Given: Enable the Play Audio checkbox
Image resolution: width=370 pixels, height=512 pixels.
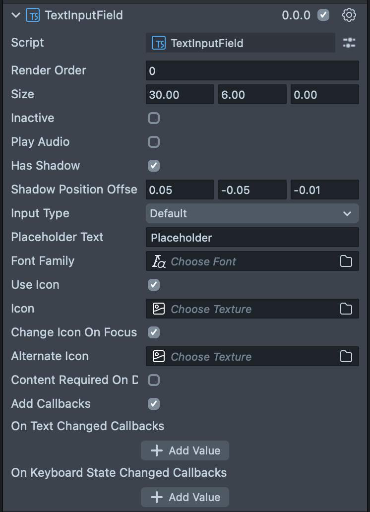Looking at the screenshot, I should point(154,142).
